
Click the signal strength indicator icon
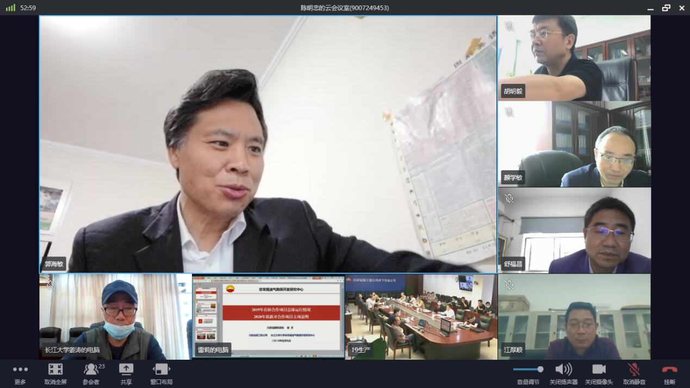click(x=10, y=8)
